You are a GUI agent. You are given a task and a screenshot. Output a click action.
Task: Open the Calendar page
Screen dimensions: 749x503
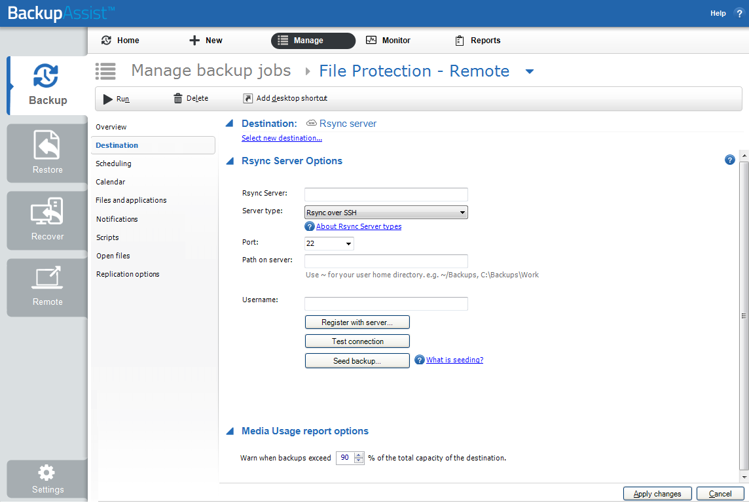(x=111, y=182)
